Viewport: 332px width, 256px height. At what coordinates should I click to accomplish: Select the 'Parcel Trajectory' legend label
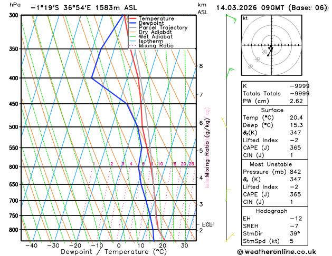[x=163, y=28]
